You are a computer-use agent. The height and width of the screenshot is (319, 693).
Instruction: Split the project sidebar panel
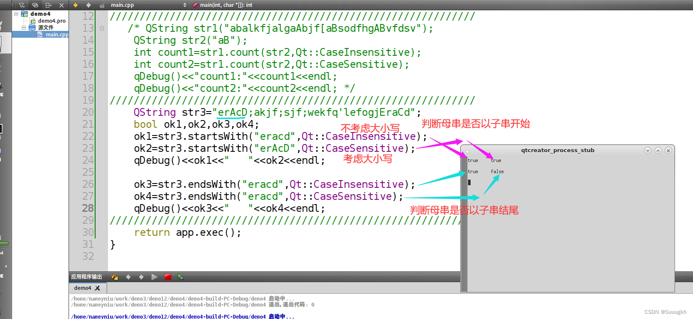48,5
